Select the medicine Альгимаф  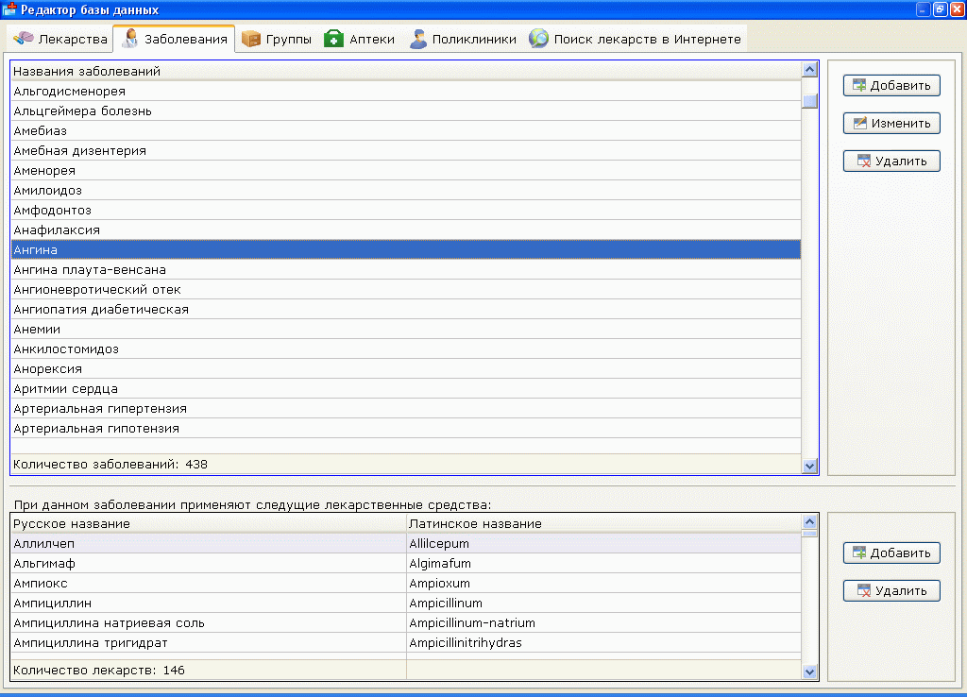(x=209, y=563)
